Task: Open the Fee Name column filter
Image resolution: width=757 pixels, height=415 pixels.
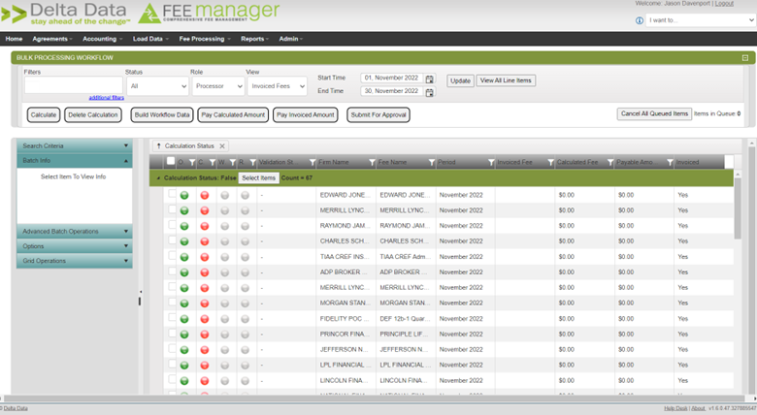Action: click(x=432, y=163)
